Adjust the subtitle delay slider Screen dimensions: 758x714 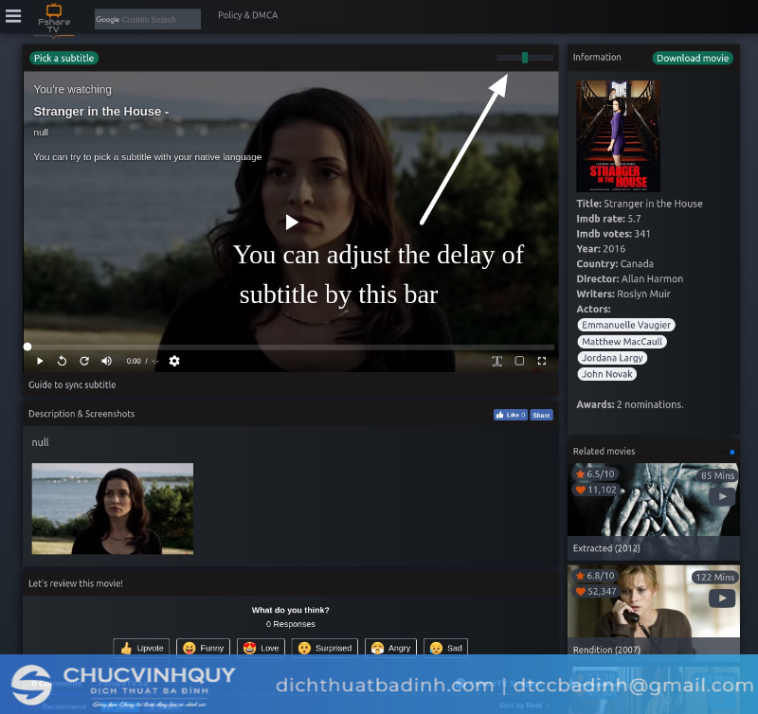pos(525,58)
